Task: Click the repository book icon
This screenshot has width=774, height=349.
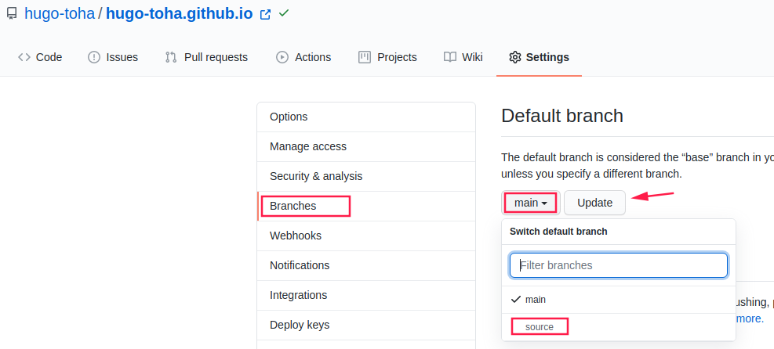Action: (11, 14)
